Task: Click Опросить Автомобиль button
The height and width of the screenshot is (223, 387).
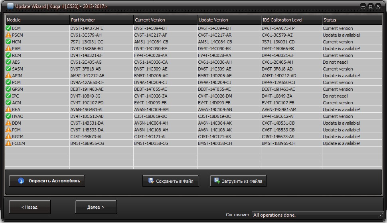Action: (47, 181)
